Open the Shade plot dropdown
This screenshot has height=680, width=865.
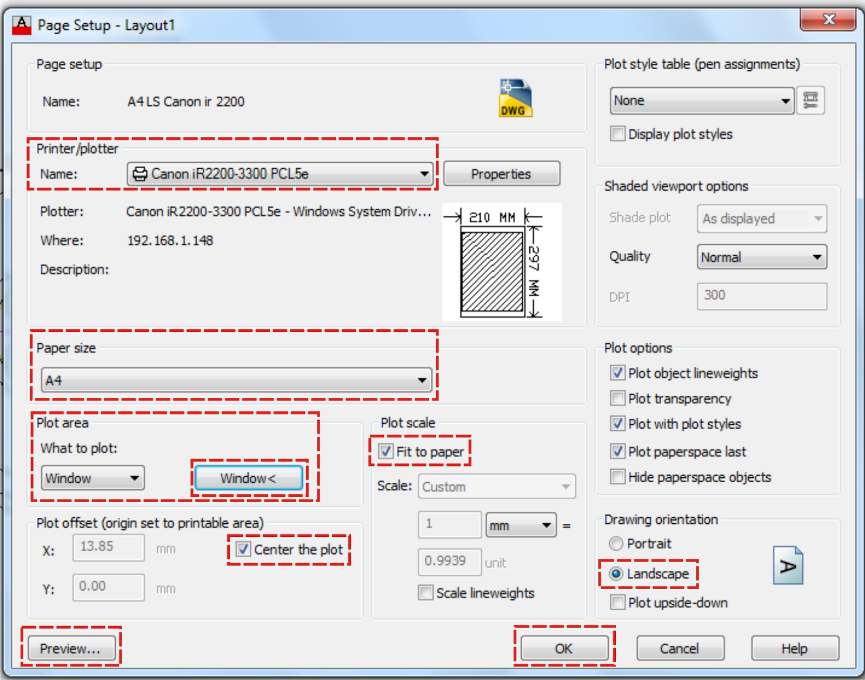[762, 218]
